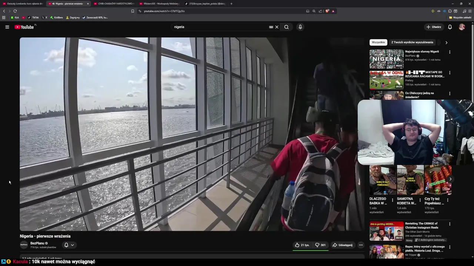
Task: Close the Nigeria - pierwsze wrażenia tab
Action: (x=88, y=4)
